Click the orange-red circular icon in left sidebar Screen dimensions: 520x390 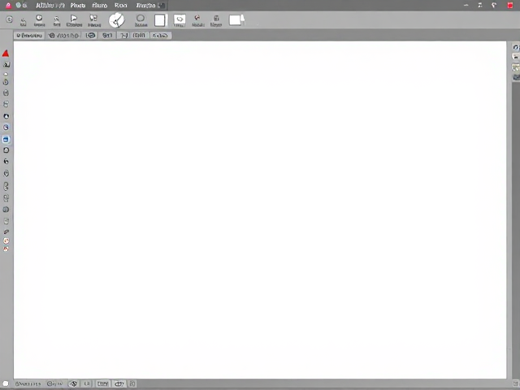click(6, 240)
